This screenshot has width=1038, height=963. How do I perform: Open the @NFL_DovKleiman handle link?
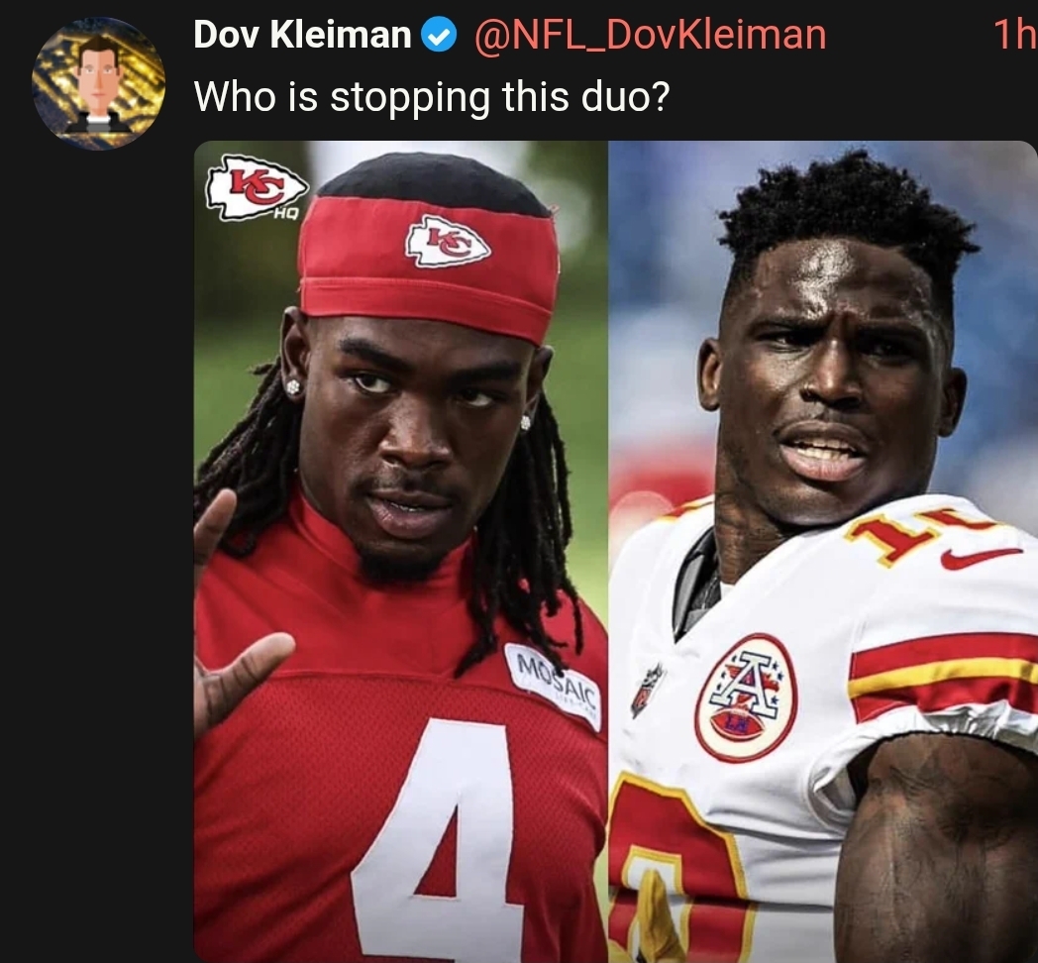click(651, 35)
